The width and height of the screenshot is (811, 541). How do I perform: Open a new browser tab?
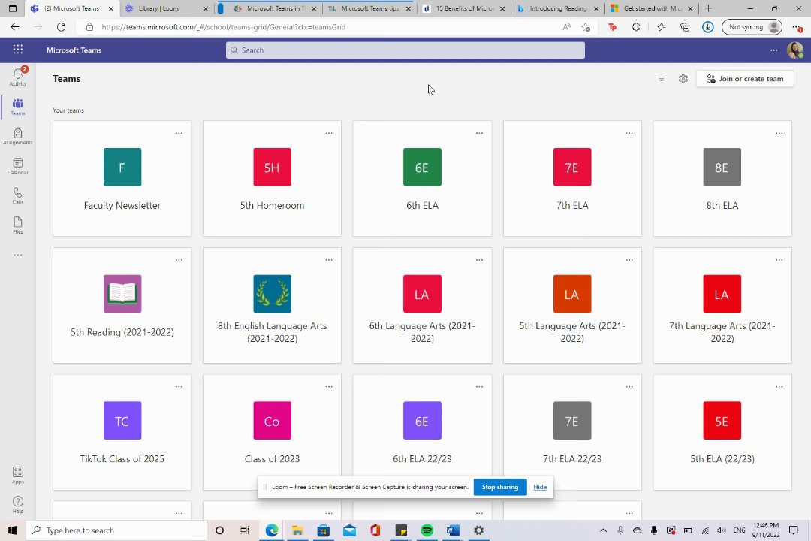(x=708, y=8)
